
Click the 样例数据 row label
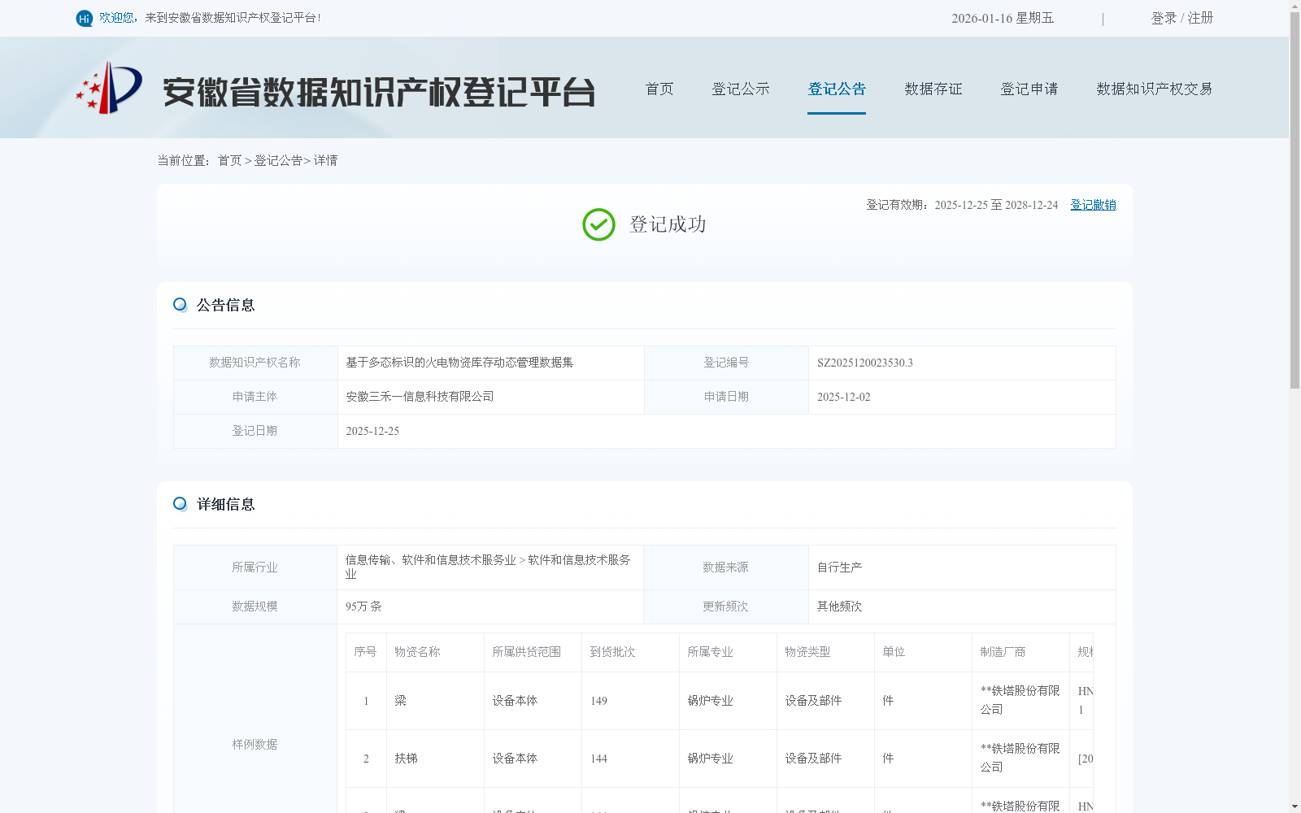(x=255, y=745)
